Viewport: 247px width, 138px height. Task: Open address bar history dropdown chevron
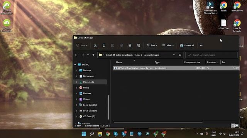point(174,55)
